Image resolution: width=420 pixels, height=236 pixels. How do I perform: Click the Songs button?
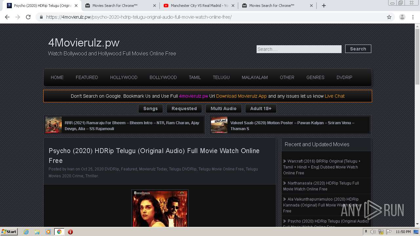pyautogui.click(x=151, y=108)
